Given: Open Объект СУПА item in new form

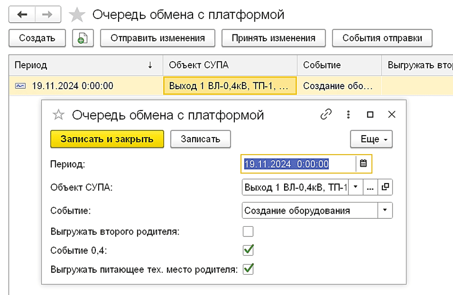Looking at the screenshot, I should tap(386, 187).
